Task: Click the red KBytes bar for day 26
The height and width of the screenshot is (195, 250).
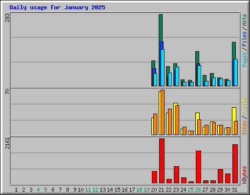Action: [198, 167]
